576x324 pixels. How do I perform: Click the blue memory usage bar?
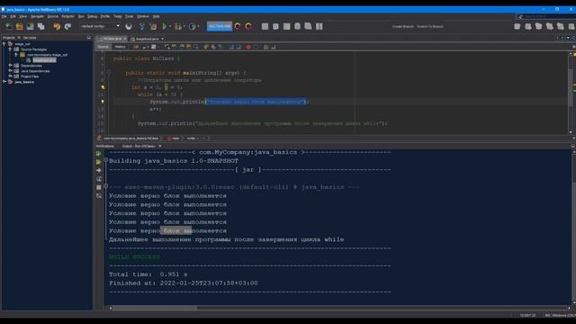(220, 26)
